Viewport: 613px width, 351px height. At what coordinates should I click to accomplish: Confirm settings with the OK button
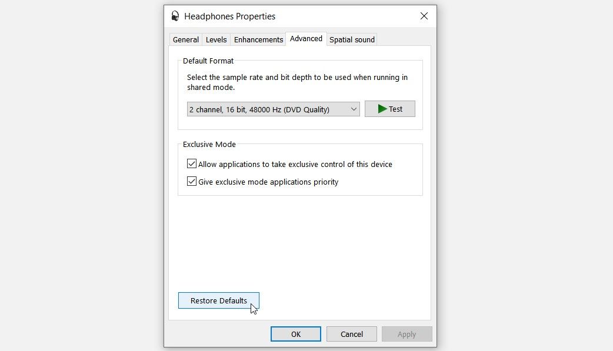point(296,334)
